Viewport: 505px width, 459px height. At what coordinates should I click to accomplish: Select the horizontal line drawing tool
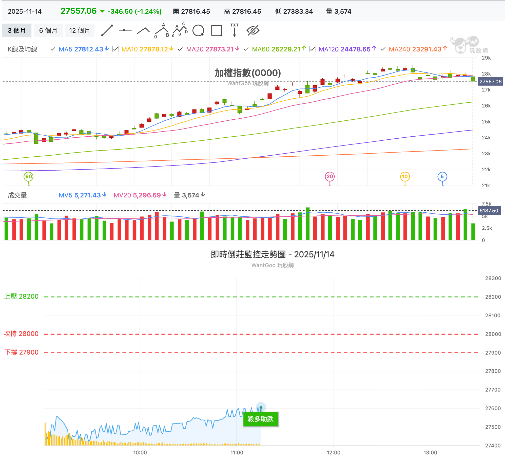pyautogui.click(x=125, y=30)
